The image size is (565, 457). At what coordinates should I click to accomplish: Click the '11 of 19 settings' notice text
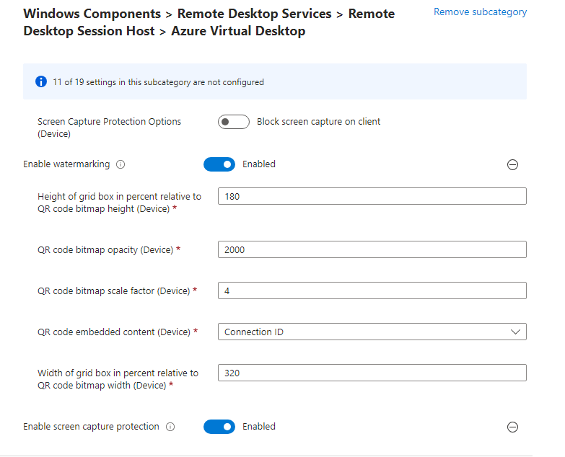click(x=158, y=82)
